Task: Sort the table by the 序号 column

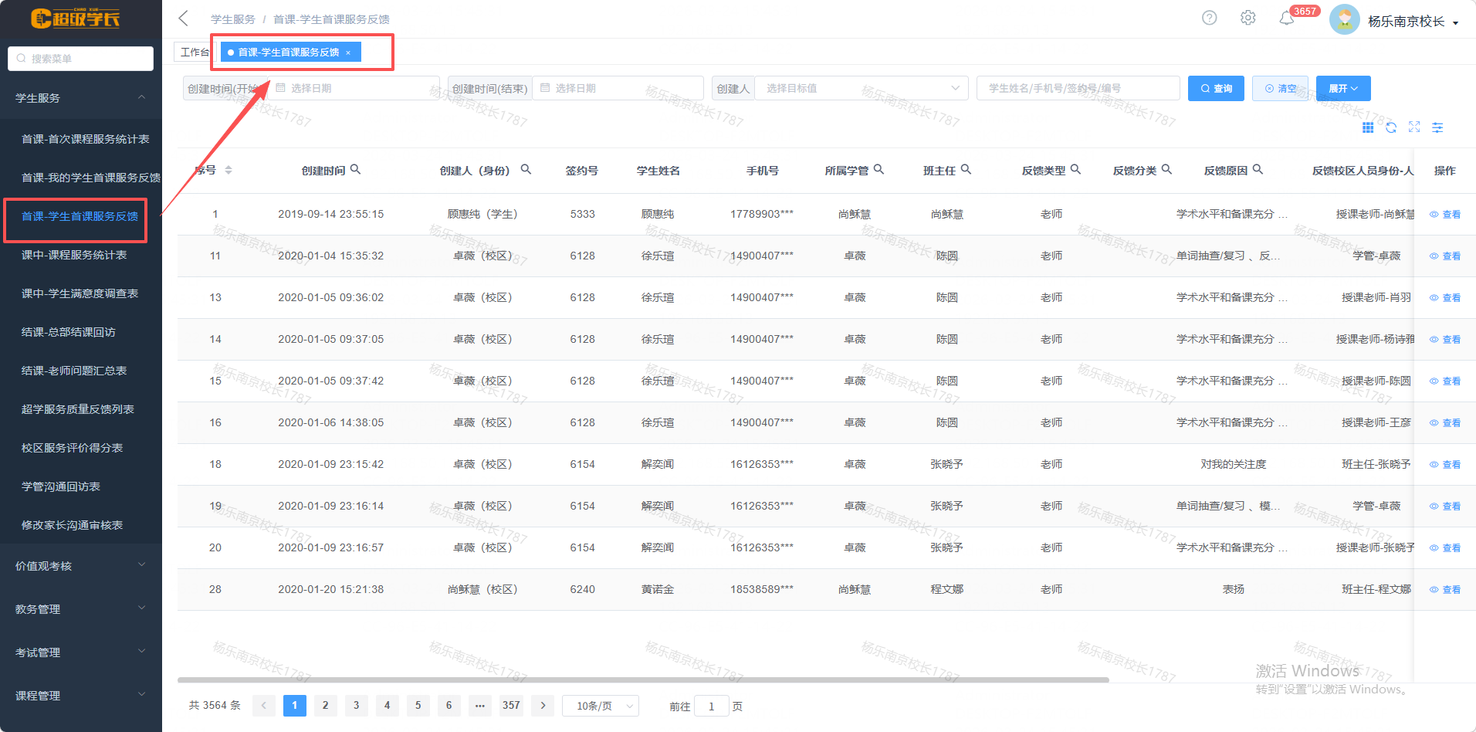Action: coord(228,170)
